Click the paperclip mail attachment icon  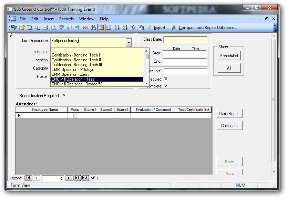pyautogui.click(x=70, y=28)
